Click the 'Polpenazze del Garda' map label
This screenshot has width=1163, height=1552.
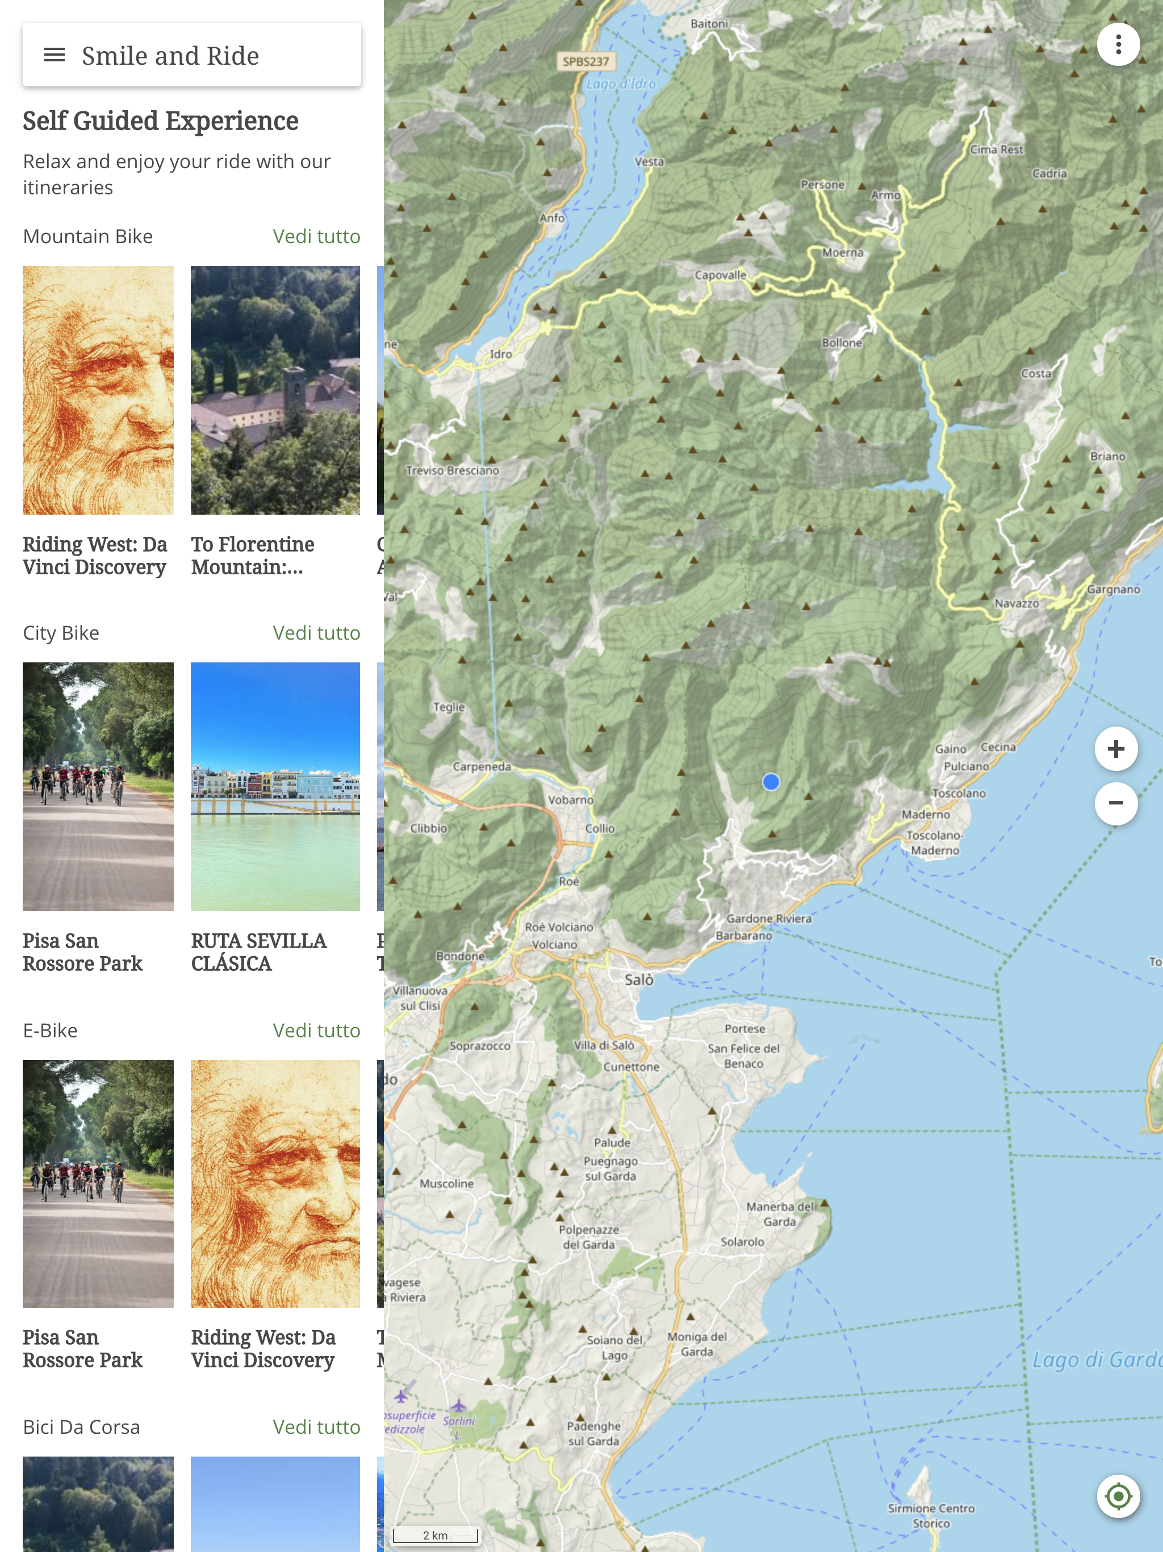click(x=588, y=1237)
